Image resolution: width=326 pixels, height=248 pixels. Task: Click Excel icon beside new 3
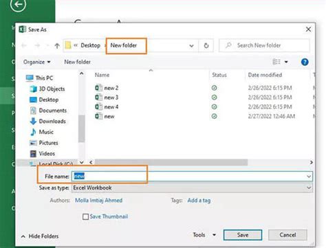pos(98,98)
